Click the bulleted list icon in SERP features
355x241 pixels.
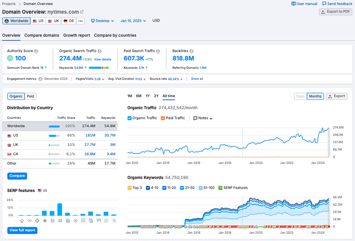pyautogui.click(x=114, y=220)
